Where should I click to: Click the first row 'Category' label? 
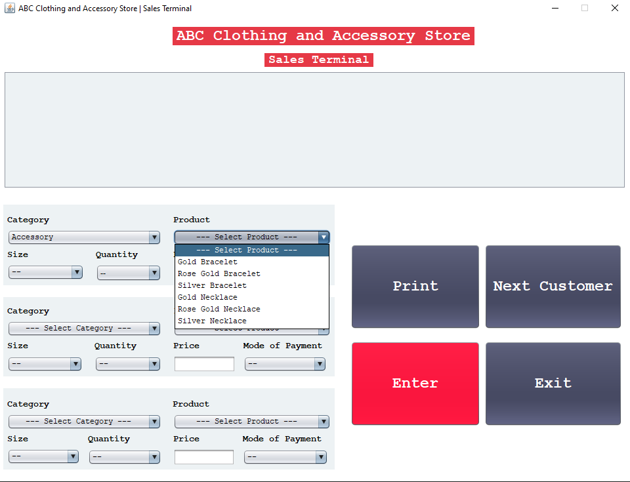pyautogui.click(x=28, y=220)
